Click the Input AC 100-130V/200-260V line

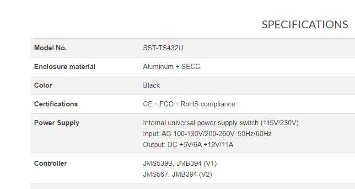pos(207,134)
